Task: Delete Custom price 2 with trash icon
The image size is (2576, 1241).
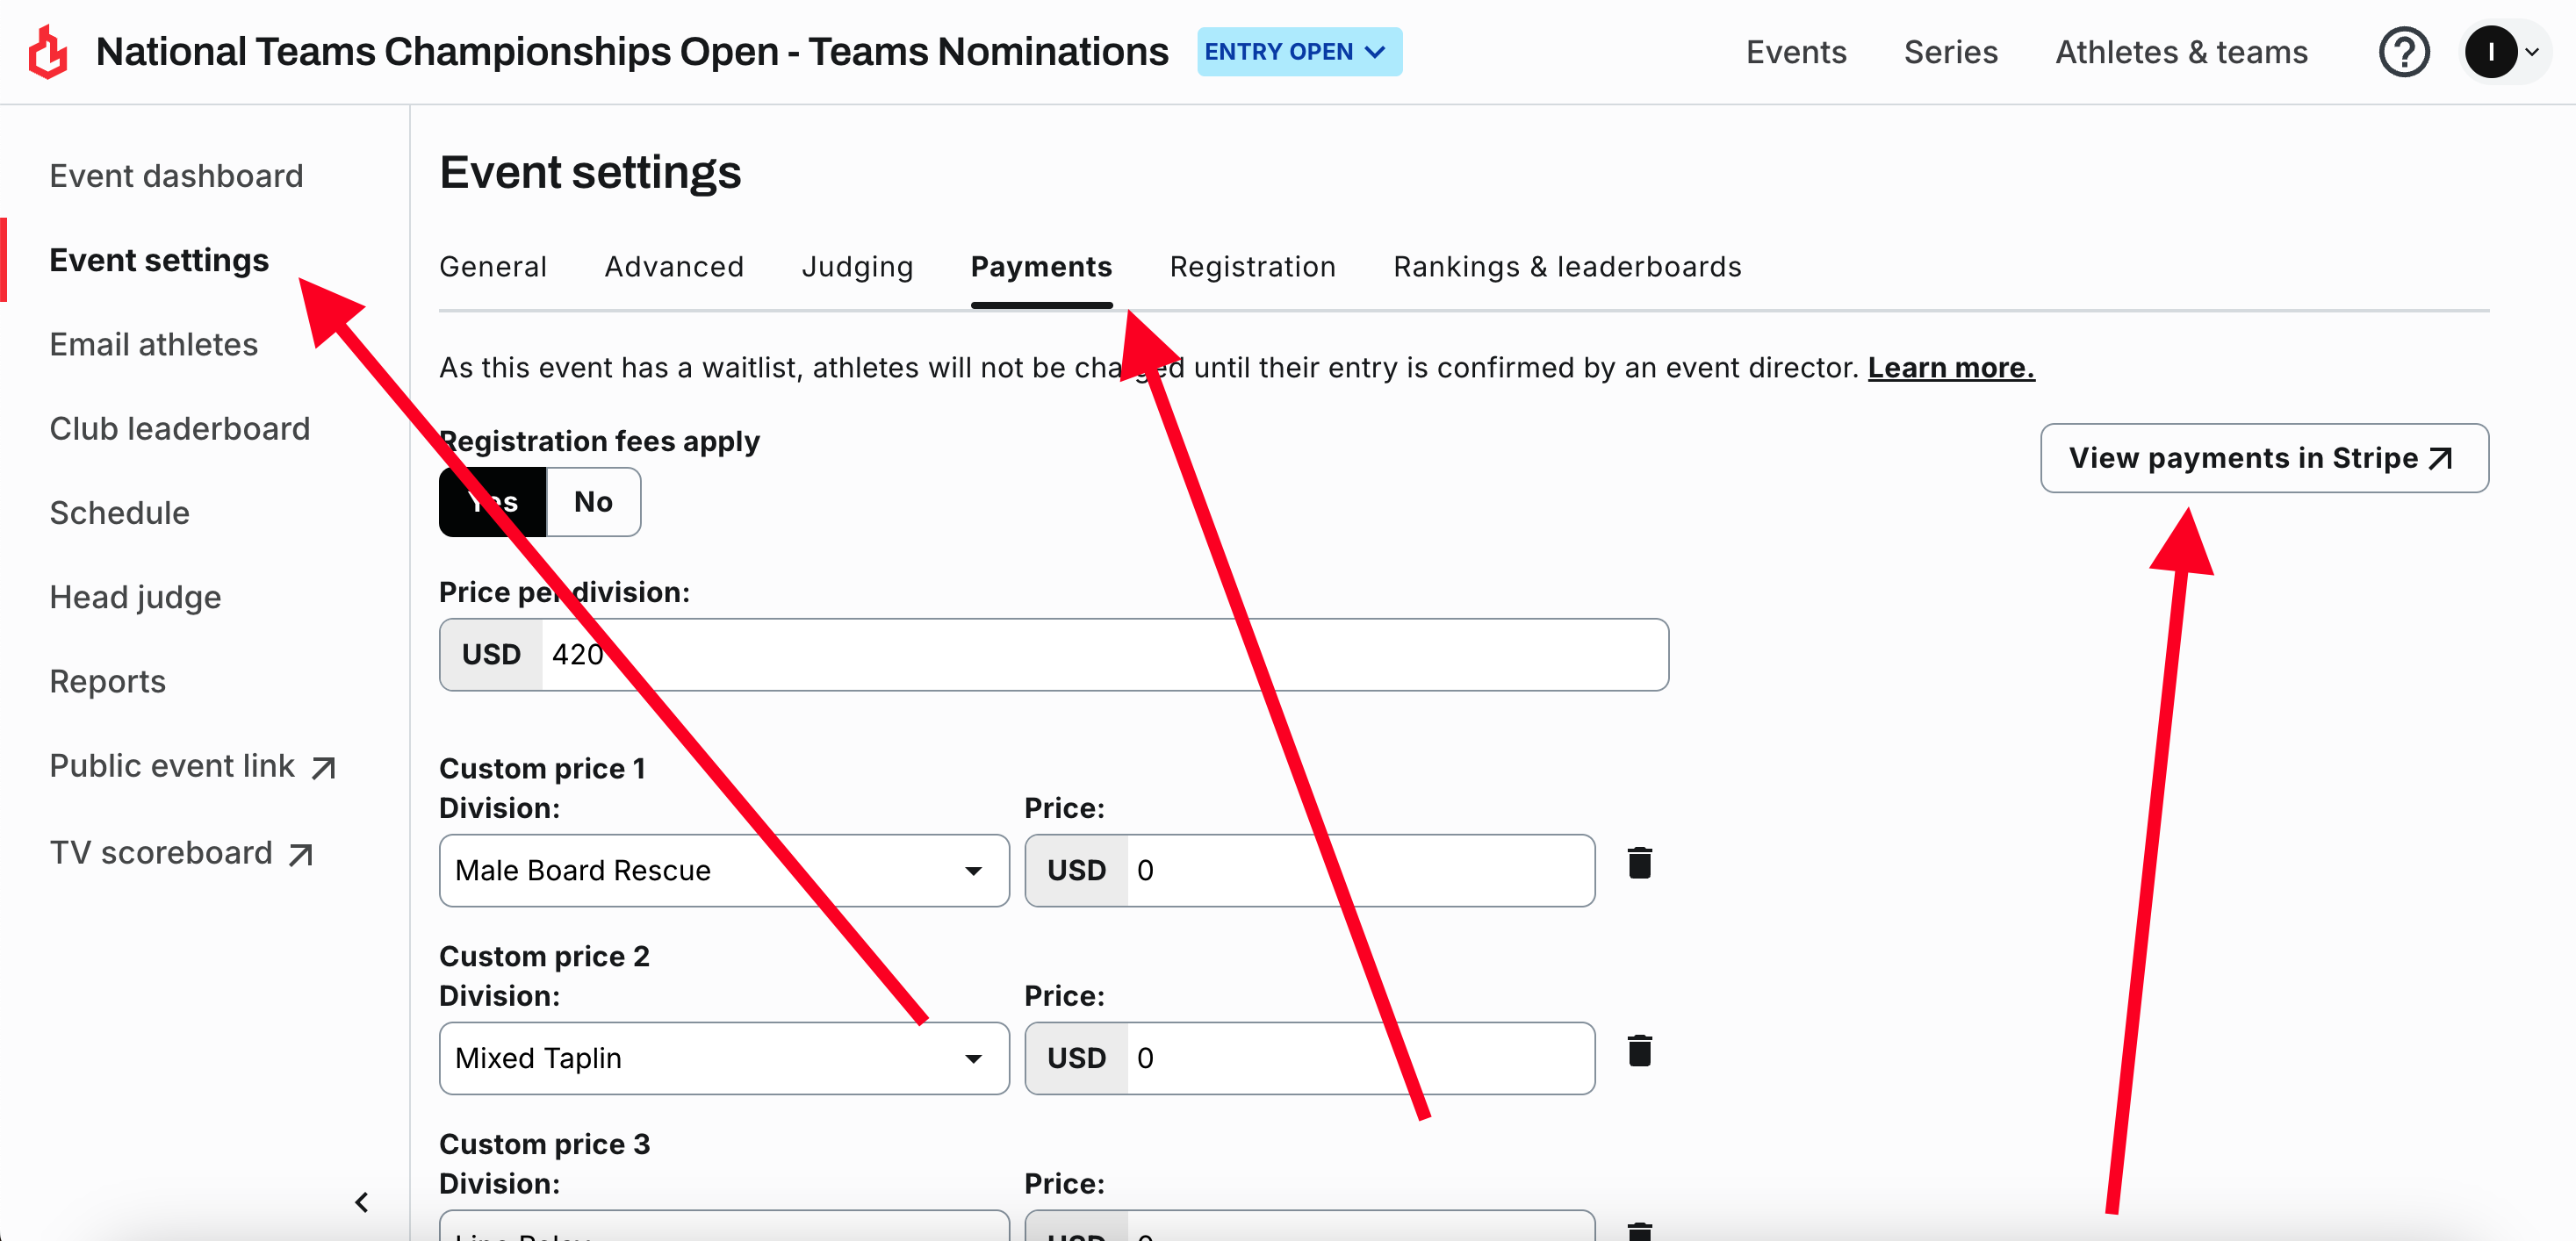Action: click(1640, 1051)
